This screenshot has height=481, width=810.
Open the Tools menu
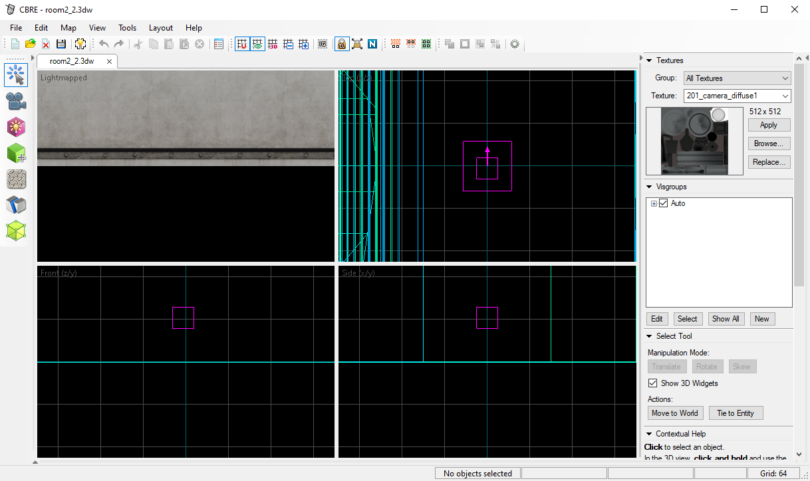pyautogui.click(x=127, y=28)
